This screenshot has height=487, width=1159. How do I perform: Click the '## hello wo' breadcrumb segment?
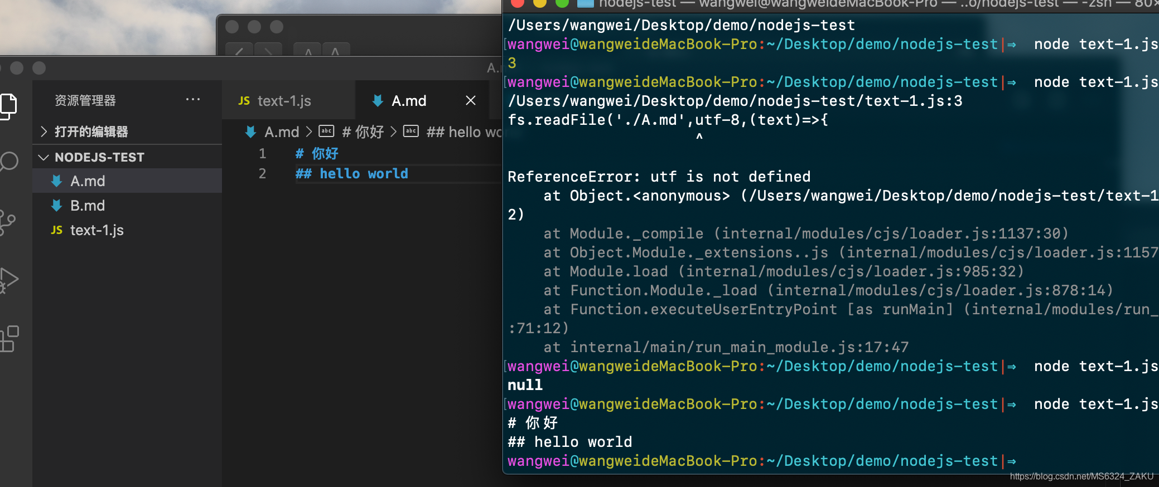tap(464, 132)
